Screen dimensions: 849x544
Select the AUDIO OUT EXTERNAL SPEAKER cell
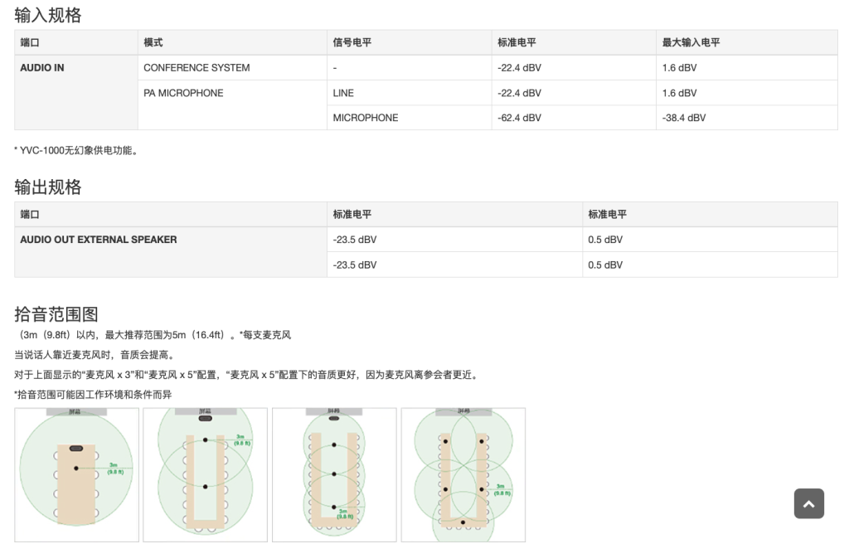[x=97, y=239]
